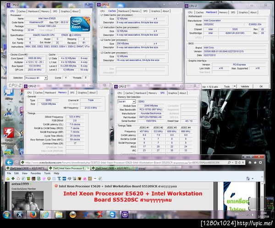Switch to first [Sell] Intel L5630 browser tab
Screen dimensions: 275x228
[x=27, y=168]
